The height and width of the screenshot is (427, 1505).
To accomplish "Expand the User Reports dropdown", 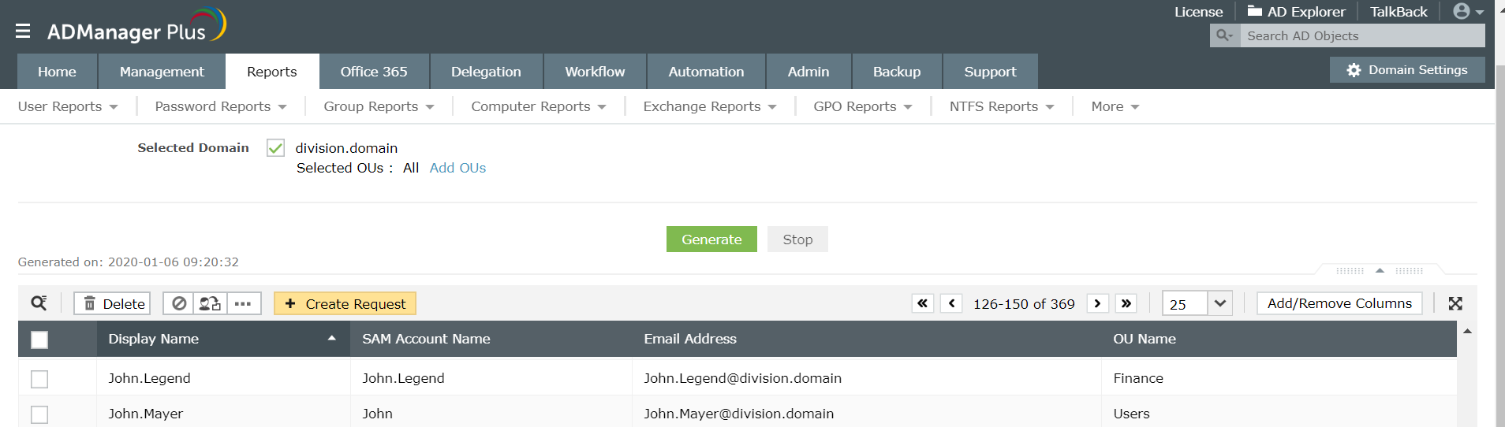I will point(68,106).
